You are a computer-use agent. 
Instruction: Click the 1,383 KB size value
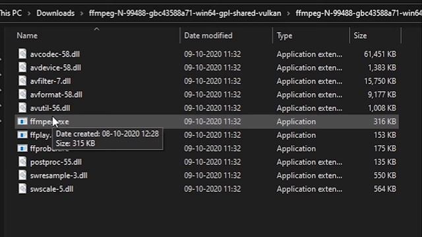pos(382,68)
